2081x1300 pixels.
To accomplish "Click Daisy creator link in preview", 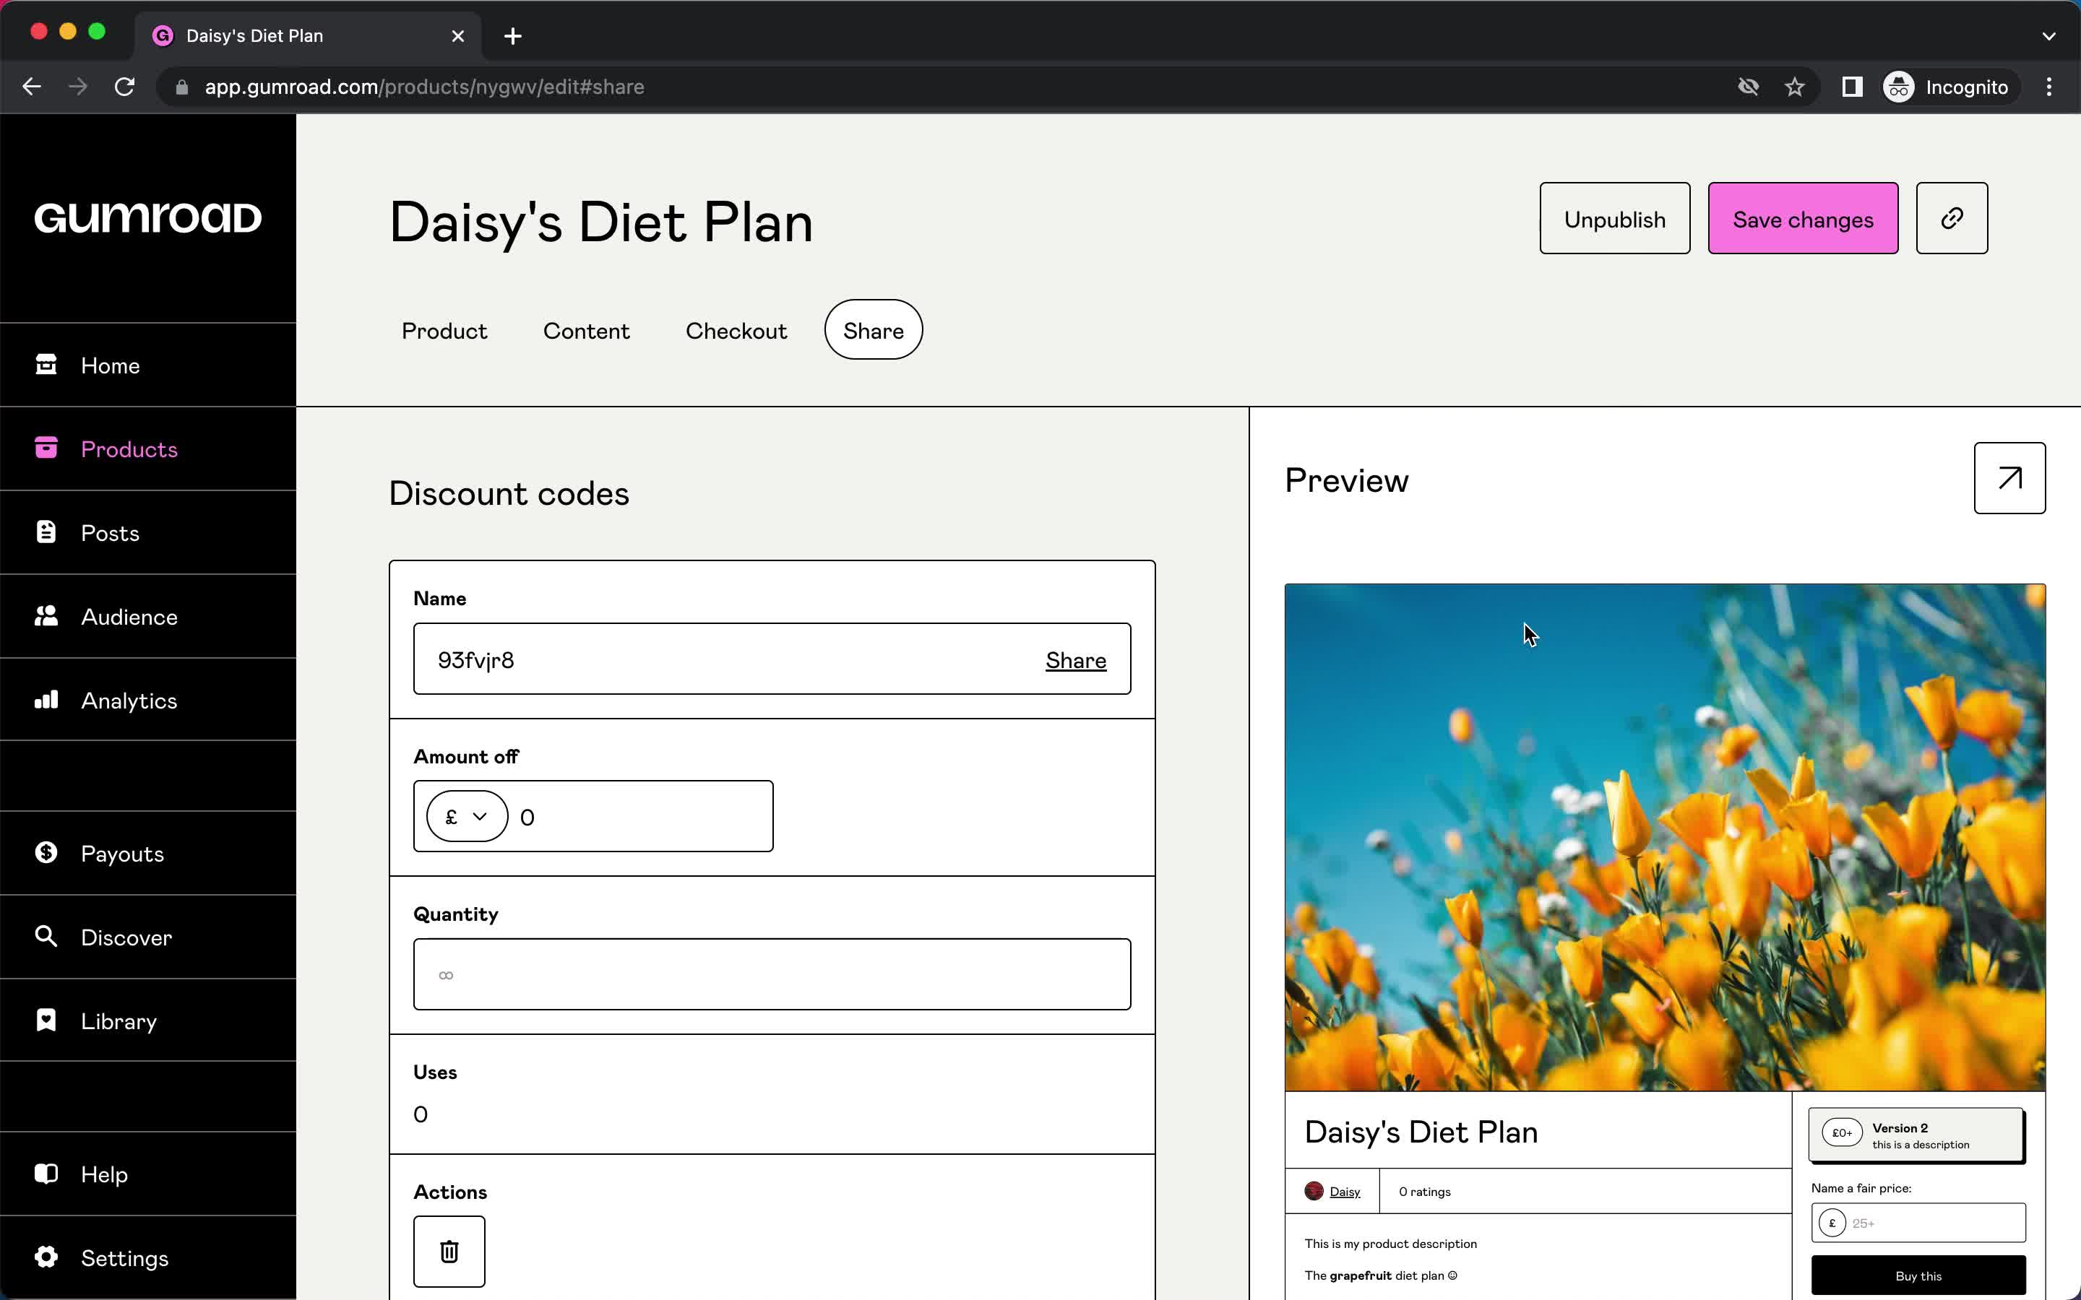I will (1344, 1192).
